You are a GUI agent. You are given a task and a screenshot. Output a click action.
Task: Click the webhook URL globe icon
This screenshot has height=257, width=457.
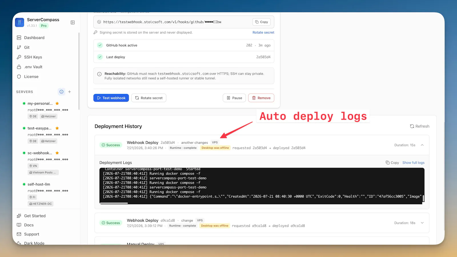click(x=99, y=22)
